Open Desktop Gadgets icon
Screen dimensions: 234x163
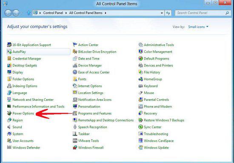coord(9,66)
